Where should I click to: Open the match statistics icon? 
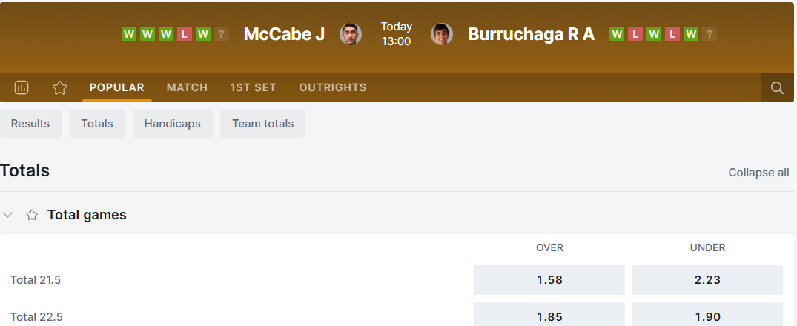tap(22, 87)
